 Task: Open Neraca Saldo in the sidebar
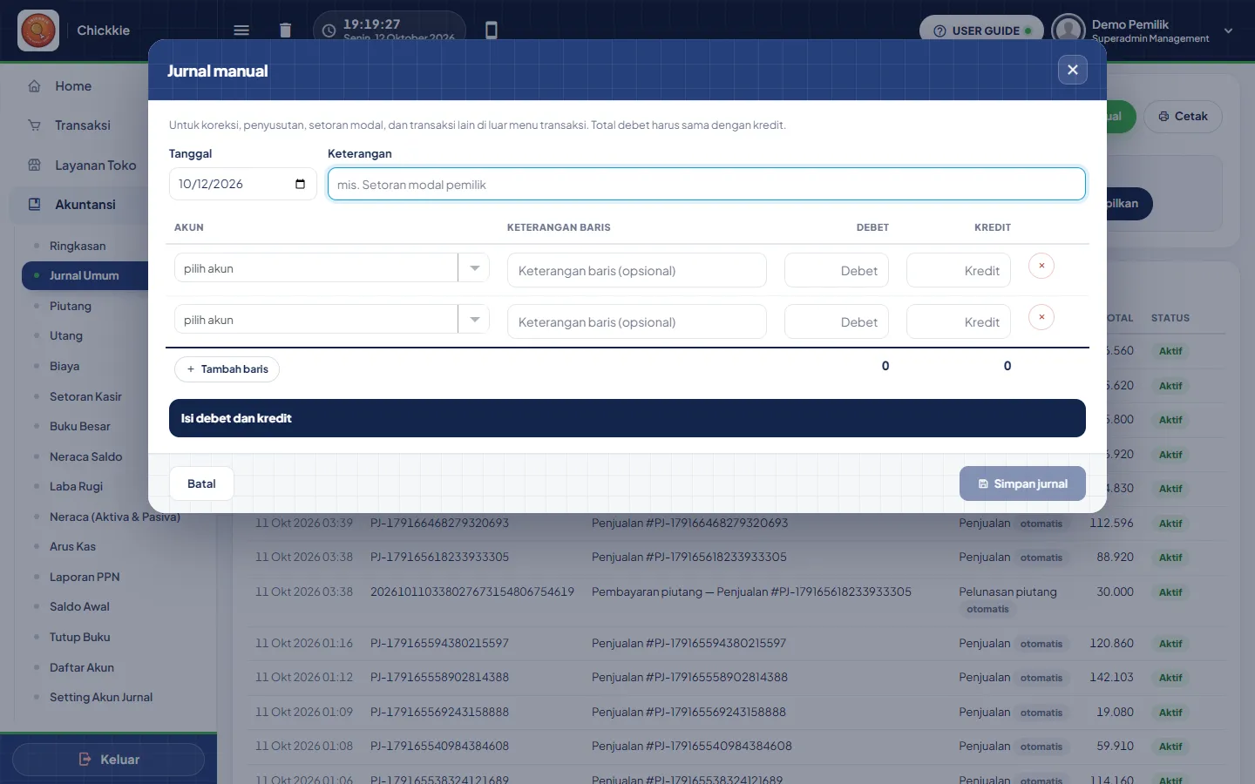85,456
